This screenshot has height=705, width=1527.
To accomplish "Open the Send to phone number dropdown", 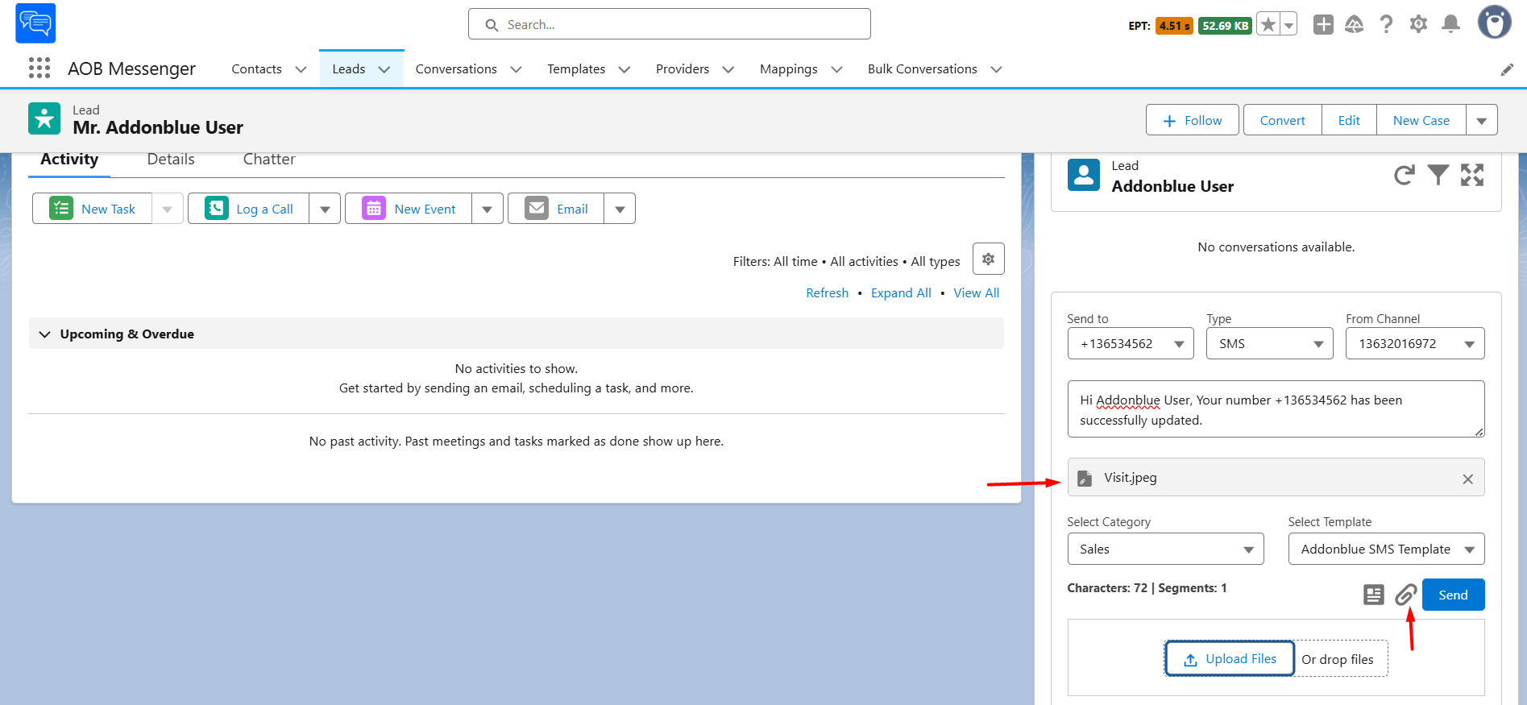I will 1131,344.
